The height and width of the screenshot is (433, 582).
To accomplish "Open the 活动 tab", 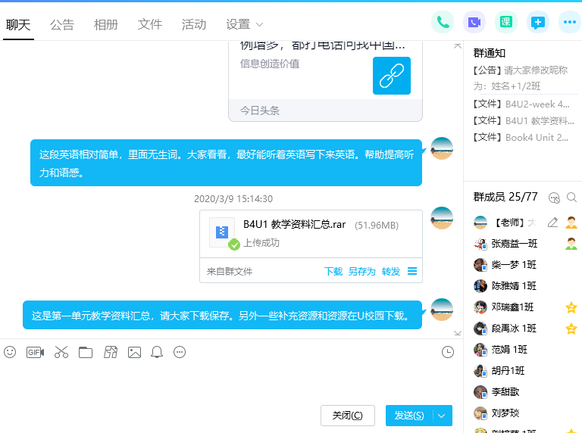I will (193, 24).
